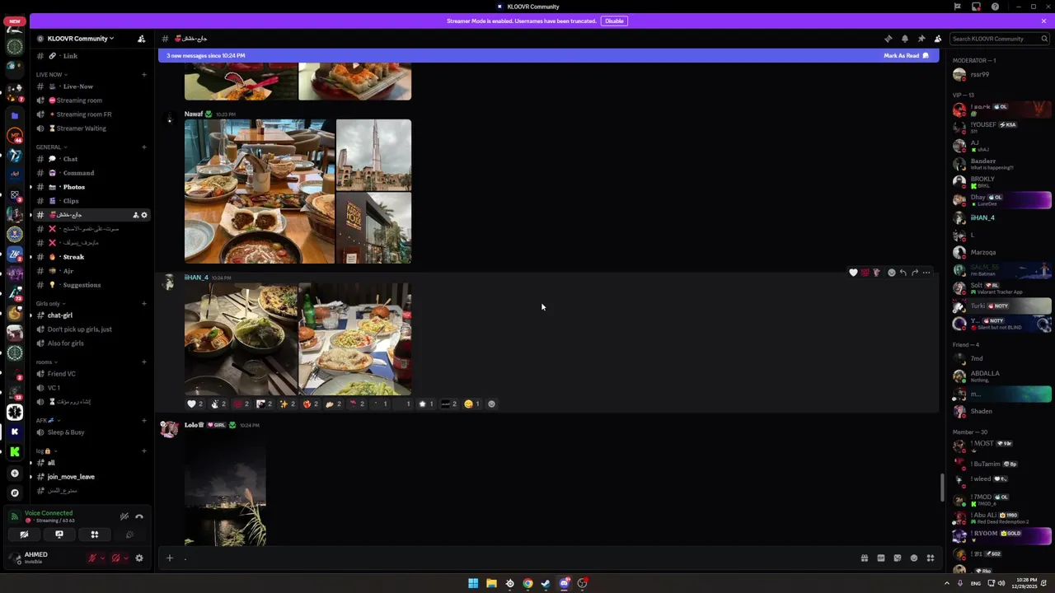Click the noise suppression icon in voice panel
1055x593 pixels.
pos(124,516)
